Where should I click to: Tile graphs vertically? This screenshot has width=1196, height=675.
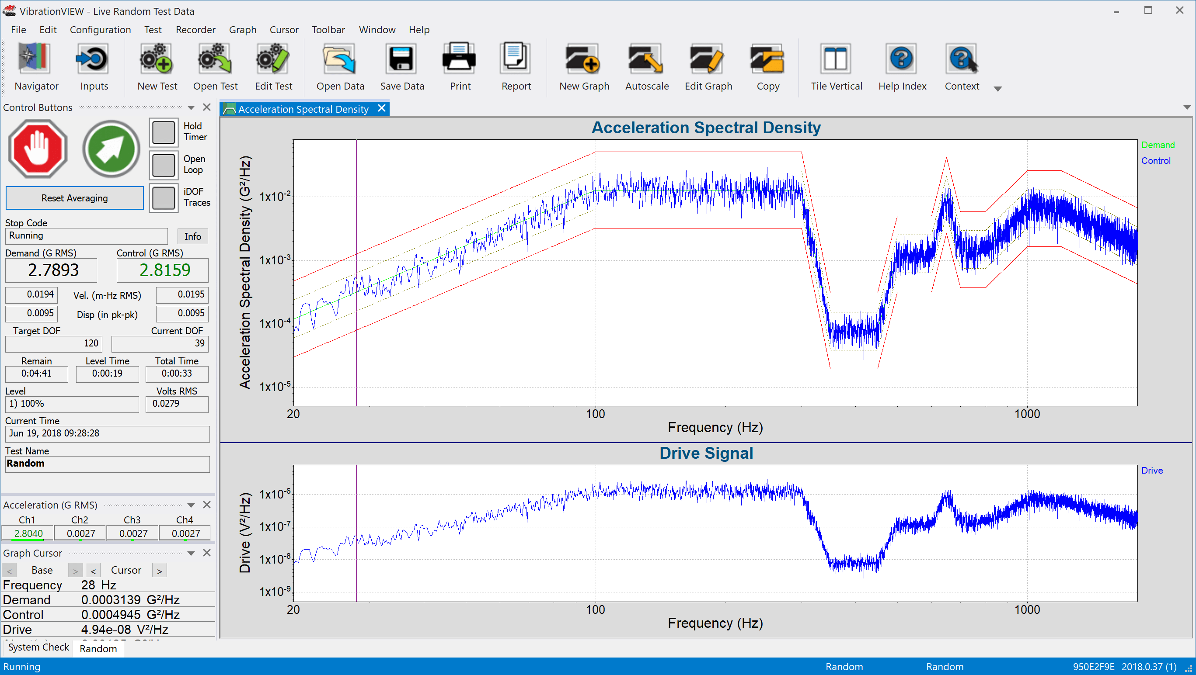[835, 65]
